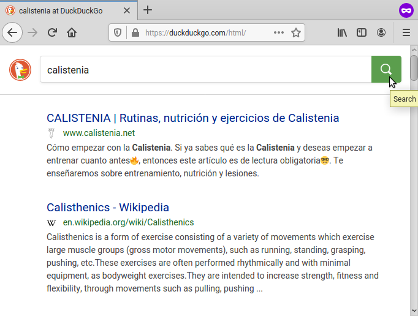Go back to the previous page
This screenshot has height=316, width=418.
pyautogui.click(x=12, y=33)
